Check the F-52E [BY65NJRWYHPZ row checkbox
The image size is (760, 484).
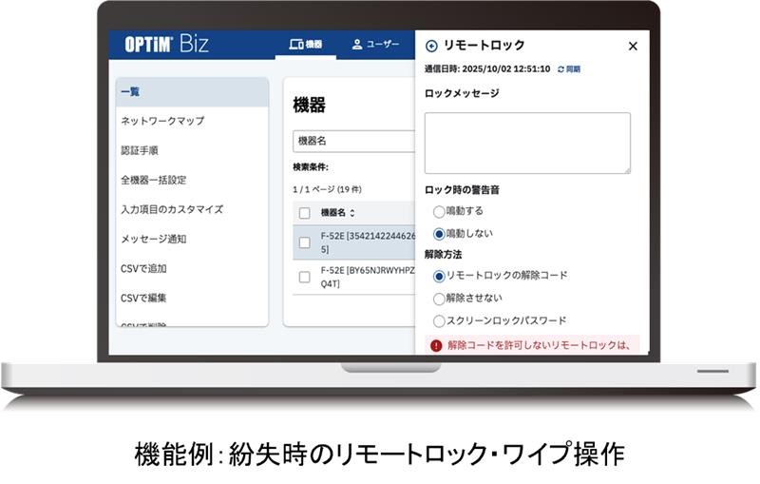tap(304, 277)
